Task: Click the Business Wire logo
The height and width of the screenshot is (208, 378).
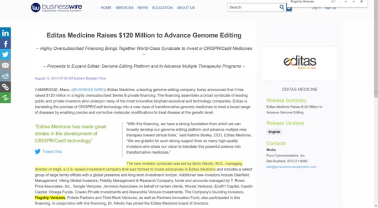Action: click(x=57, y=7)
